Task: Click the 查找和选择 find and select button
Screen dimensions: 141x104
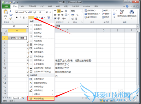Action: tap(132, 14)
